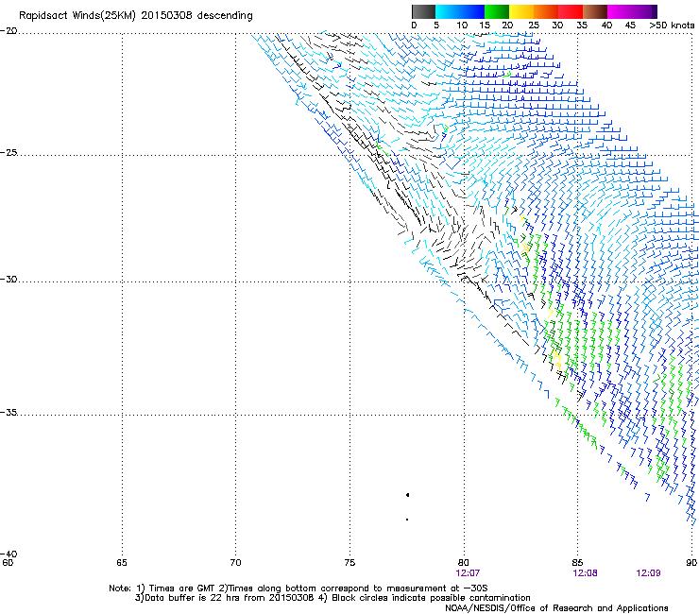Click the 75 longitude axis label
Screen dimensions: 699x614
pyautogui.click(x=349, y=563)
